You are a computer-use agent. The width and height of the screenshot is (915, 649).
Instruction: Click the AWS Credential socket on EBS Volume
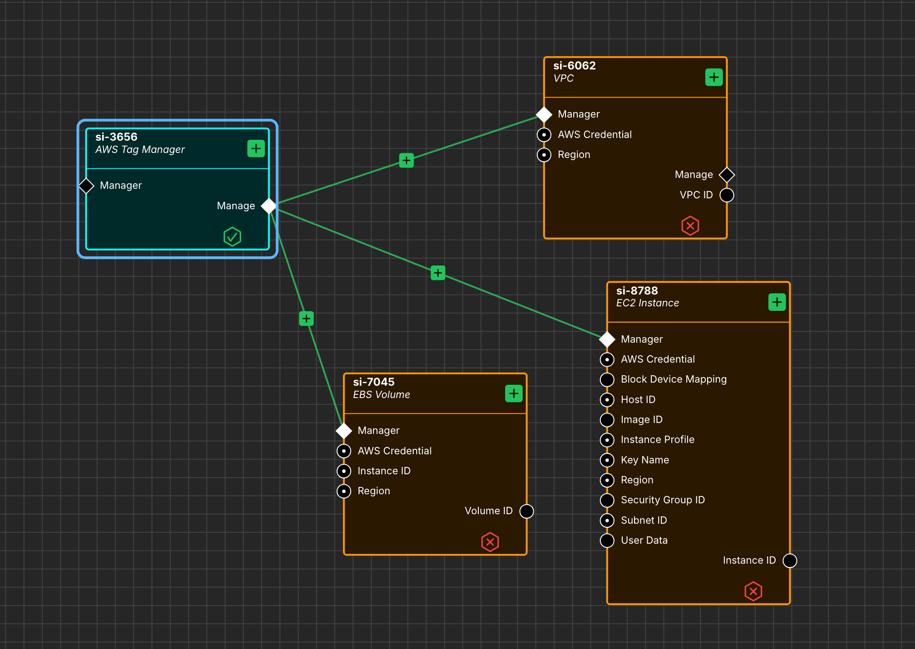(x=344, y=451)
